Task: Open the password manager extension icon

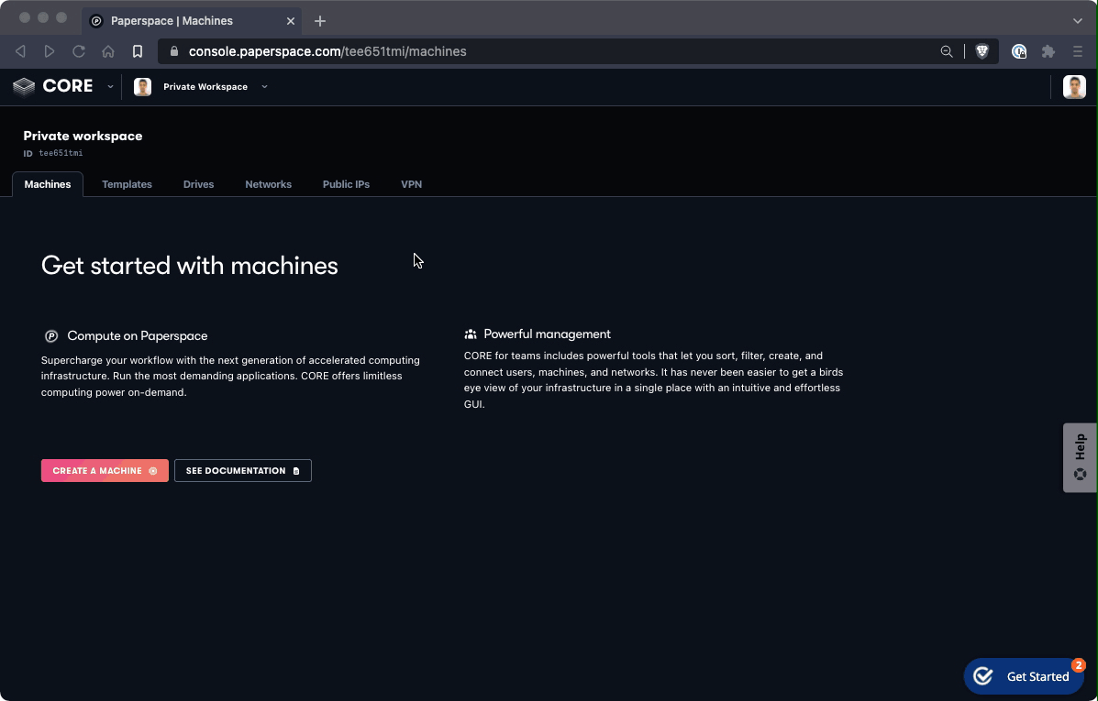Action: click(1019, 51)
